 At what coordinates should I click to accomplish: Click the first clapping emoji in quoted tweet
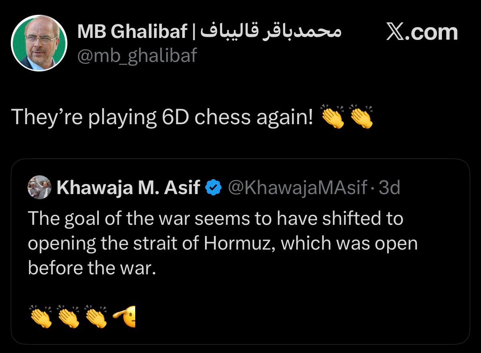[41, 317]
